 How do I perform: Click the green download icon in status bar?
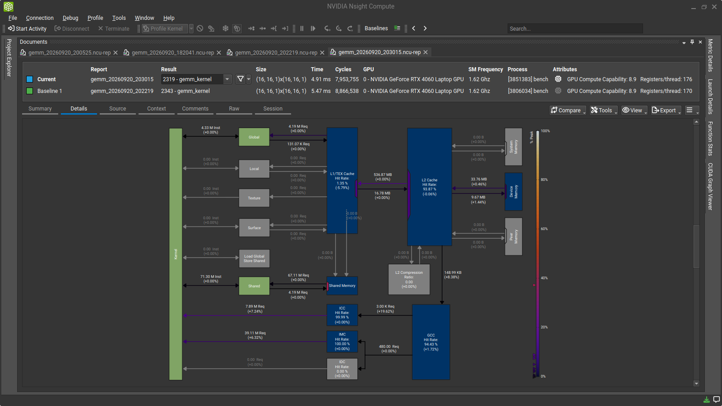click(x=707, y=400)
